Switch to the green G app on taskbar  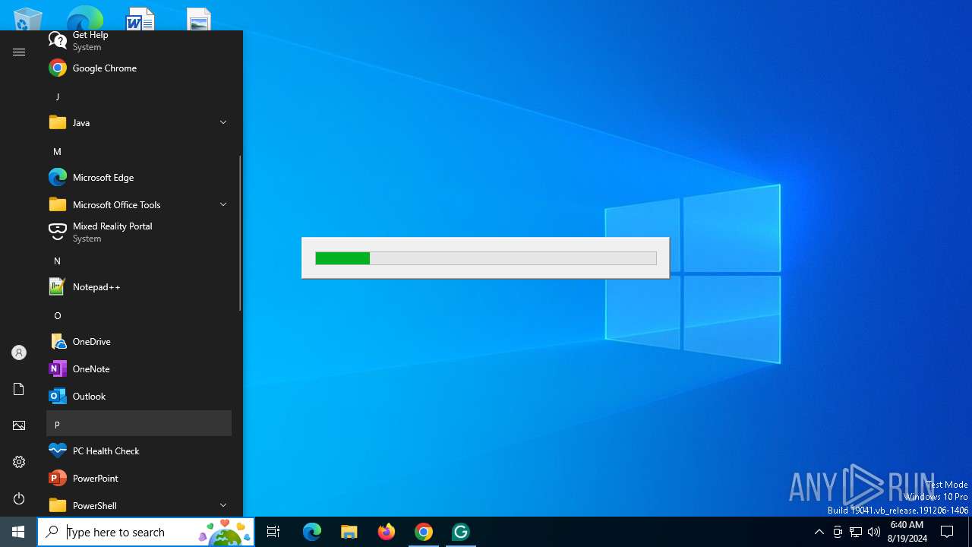tap(460, 532)
